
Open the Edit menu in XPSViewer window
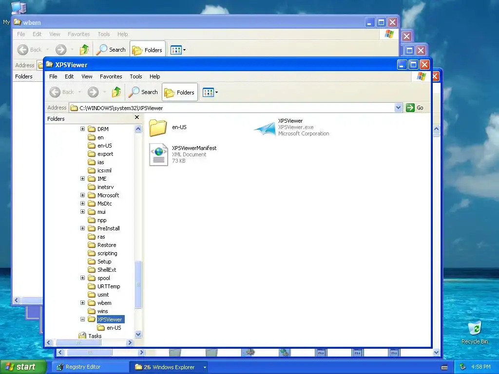69,76
